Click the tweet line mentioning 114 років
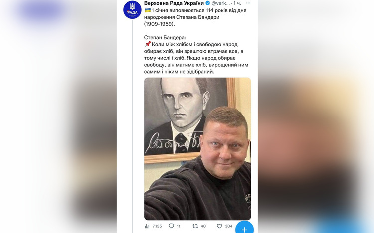This screenshot has height=233, width=374. point(195,10)
